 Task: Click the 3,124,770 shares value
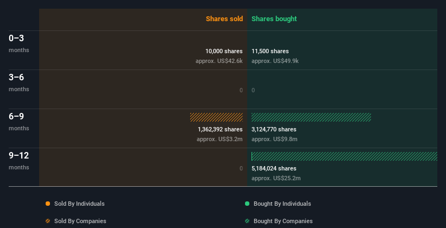(x=274, y=129)
